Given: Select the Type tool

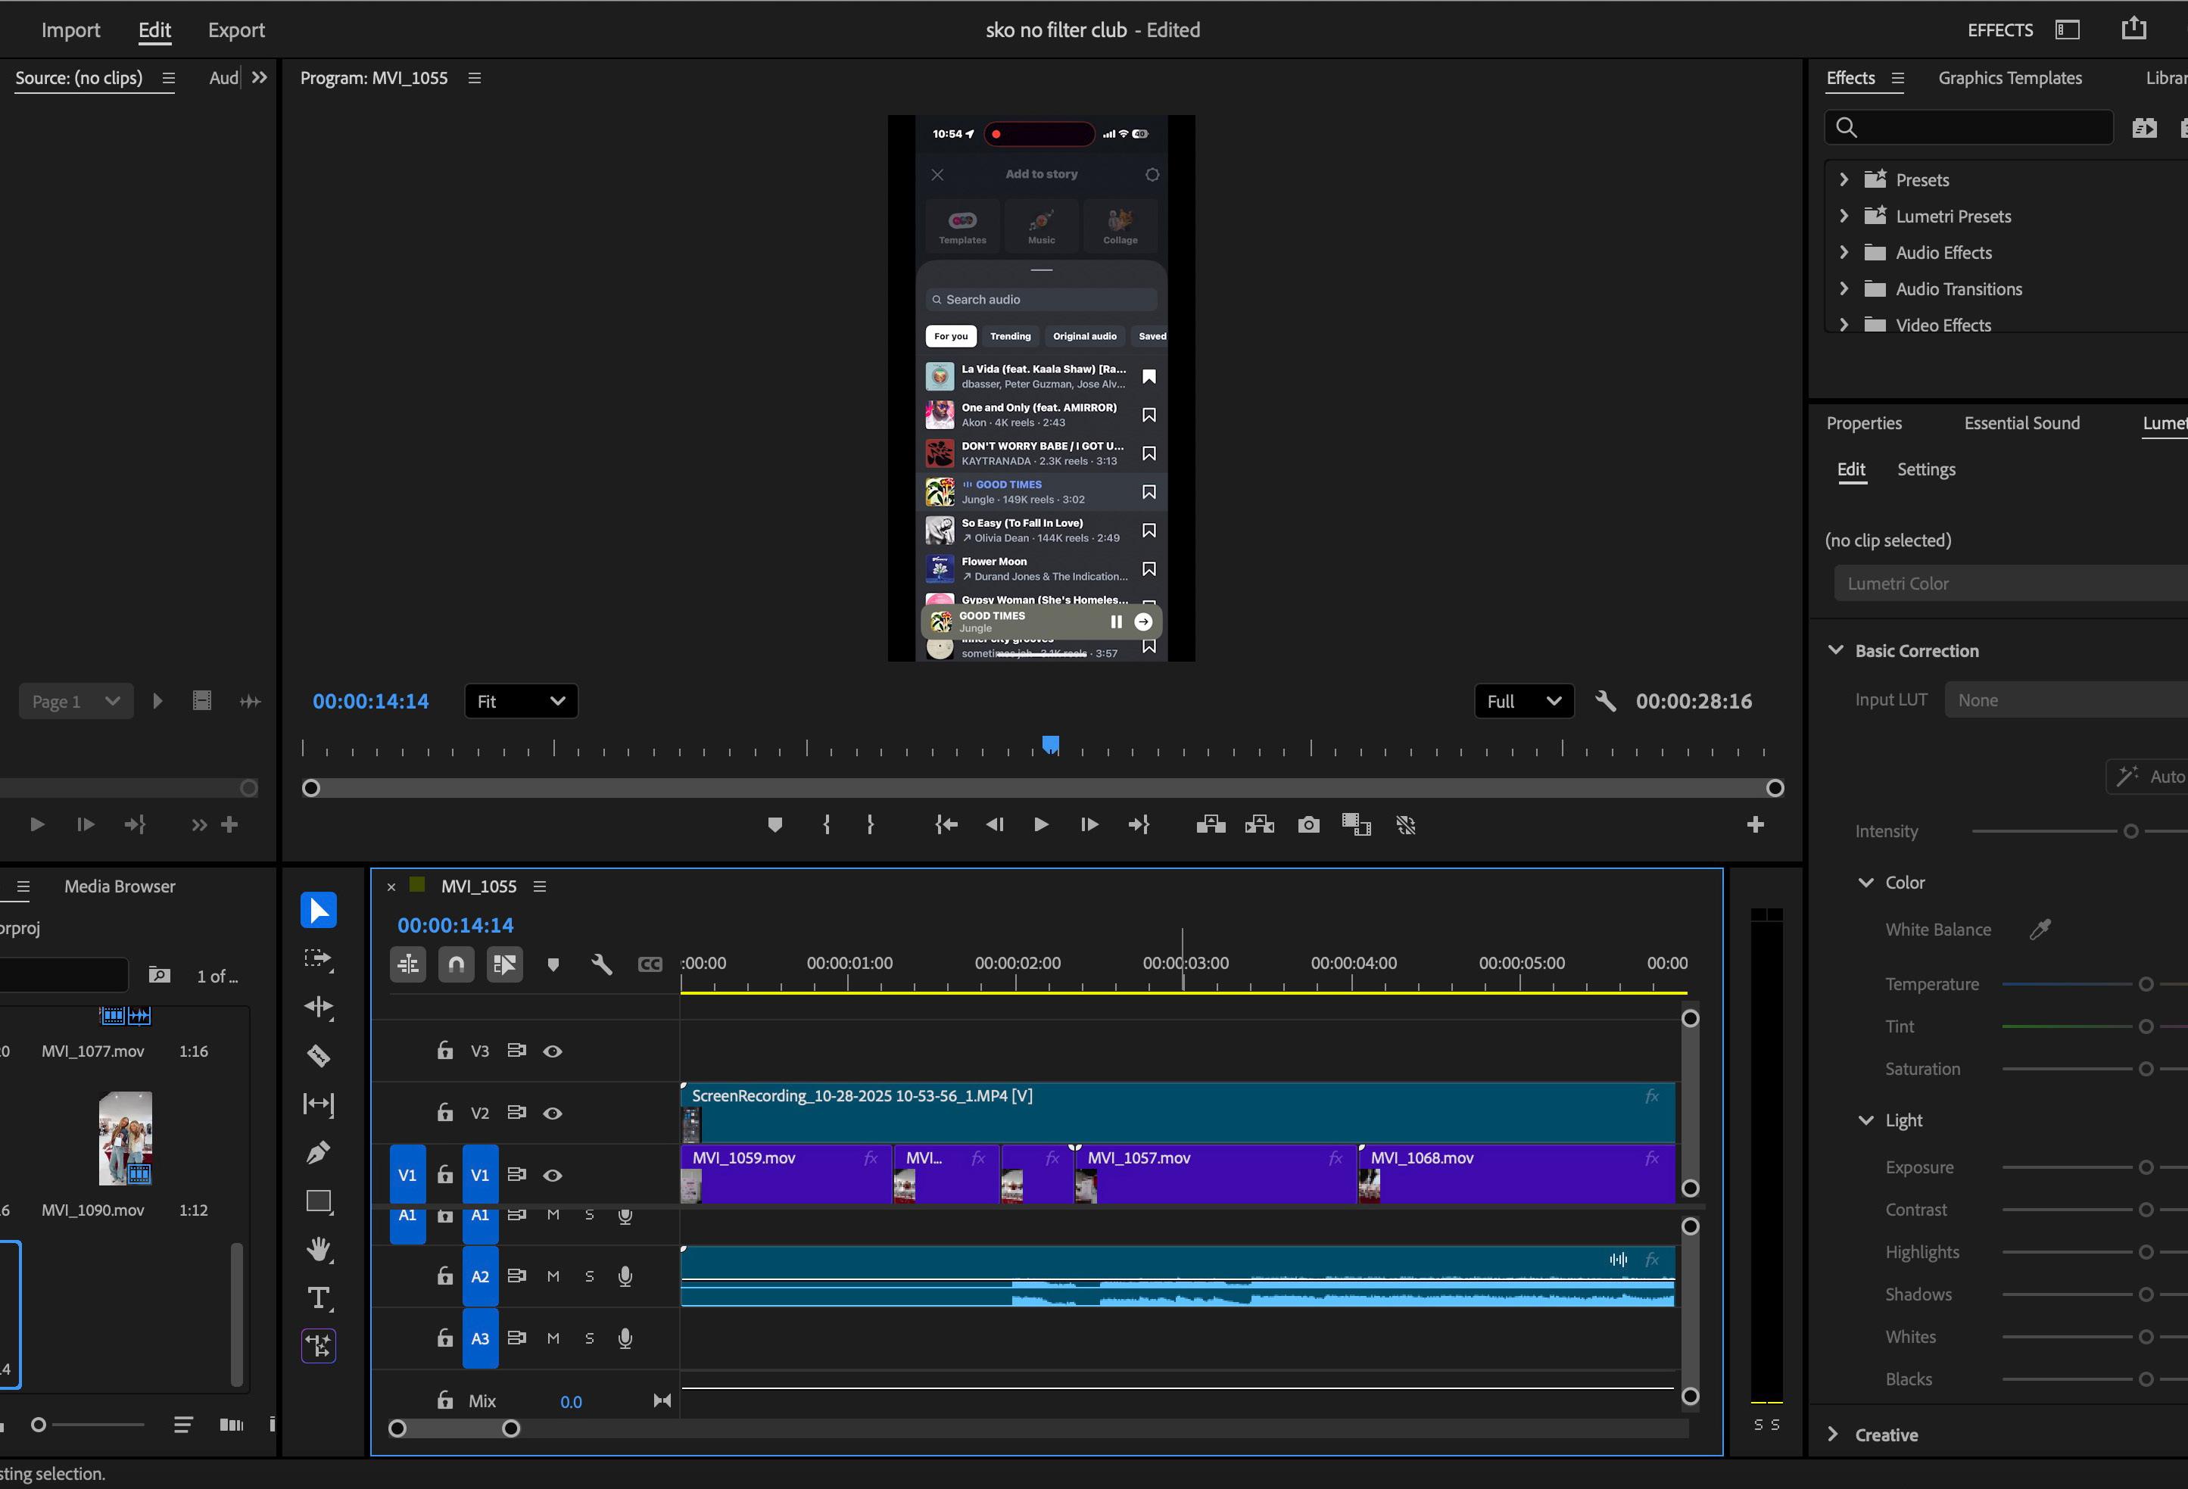Looking at the screenshot, I should (x=318, y=1298).
